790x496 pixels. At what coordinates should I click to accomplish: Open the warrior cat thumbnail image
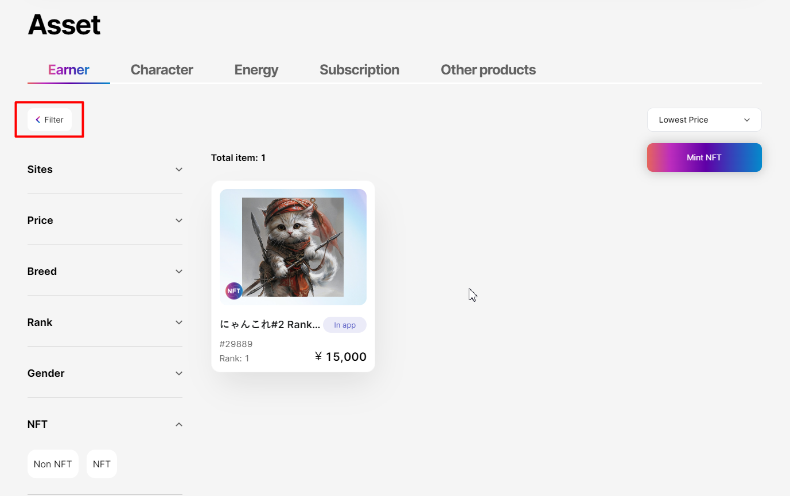click(x=293, y=247)
